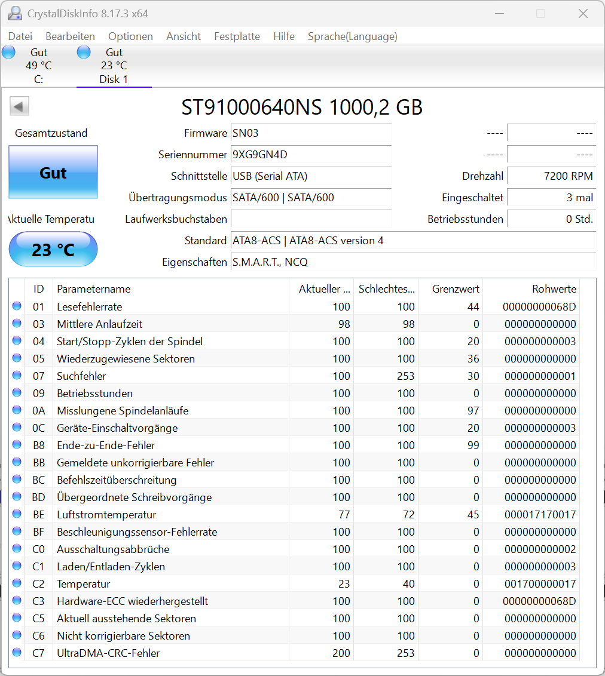The height and width of the screenshot is (676, 605).
Task: Click the Parametername column header
Action: (x=171, y=289)
